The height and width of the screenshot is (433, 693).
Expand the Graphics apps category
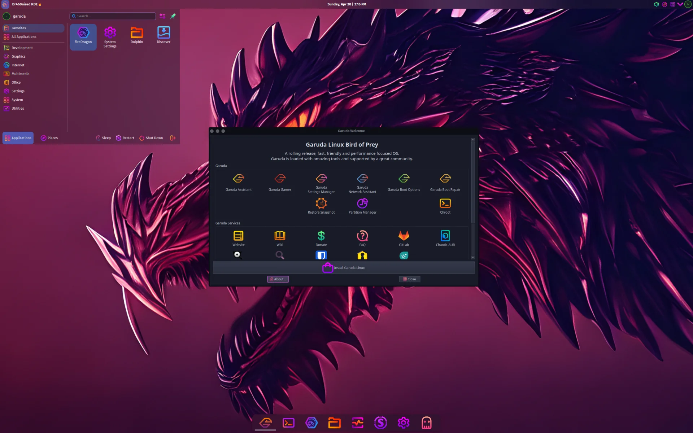18,56
